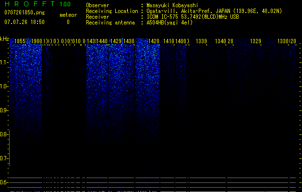Image resolution: width=302 pixels, height=192 pixels.
Task: Click the 1430 time marker
Action: [x=129, y=41]
